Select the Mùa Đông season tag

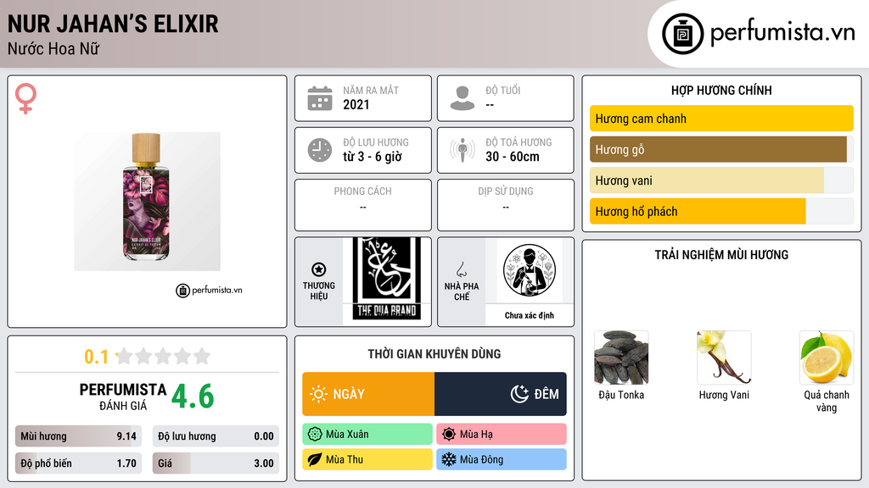pos(502,459)
